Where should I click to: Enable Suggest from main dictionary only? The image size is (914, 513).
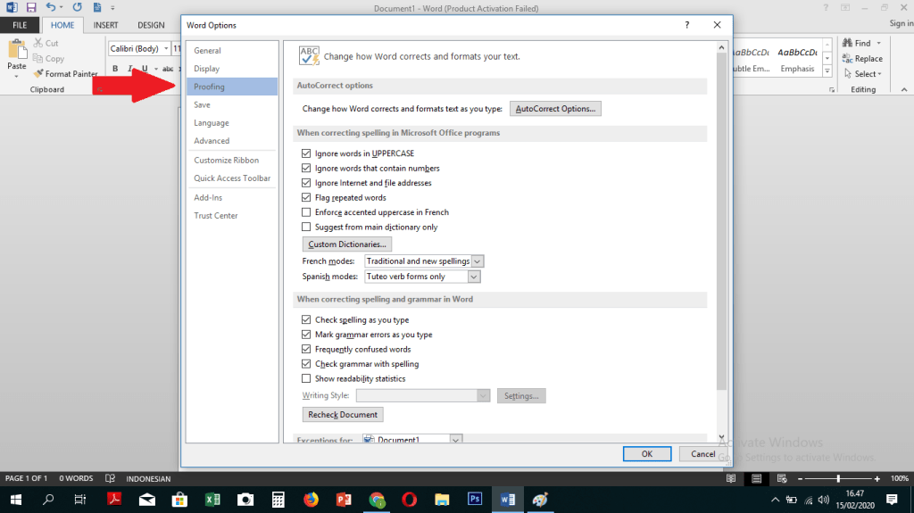pyautogui.click(x=307, y=228)
